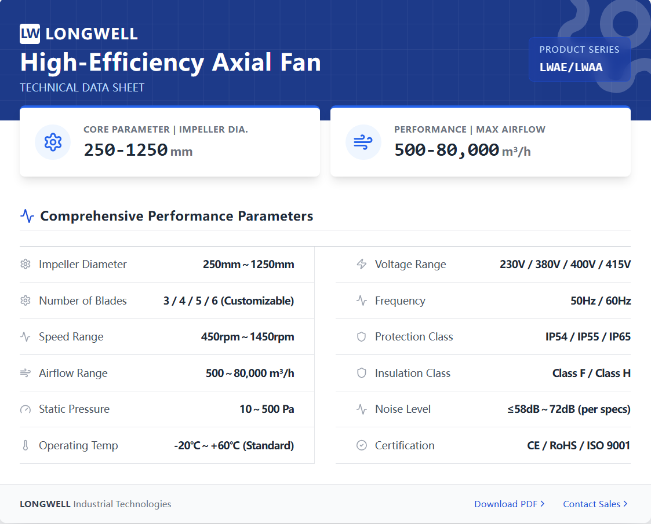Click the gauge icon next to Static Pressure
This screenshot has width=651, height=524.
[x=26, y=409]
